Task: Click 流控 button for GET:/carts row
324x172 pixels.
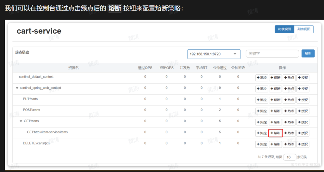Action: coord(262,122)
